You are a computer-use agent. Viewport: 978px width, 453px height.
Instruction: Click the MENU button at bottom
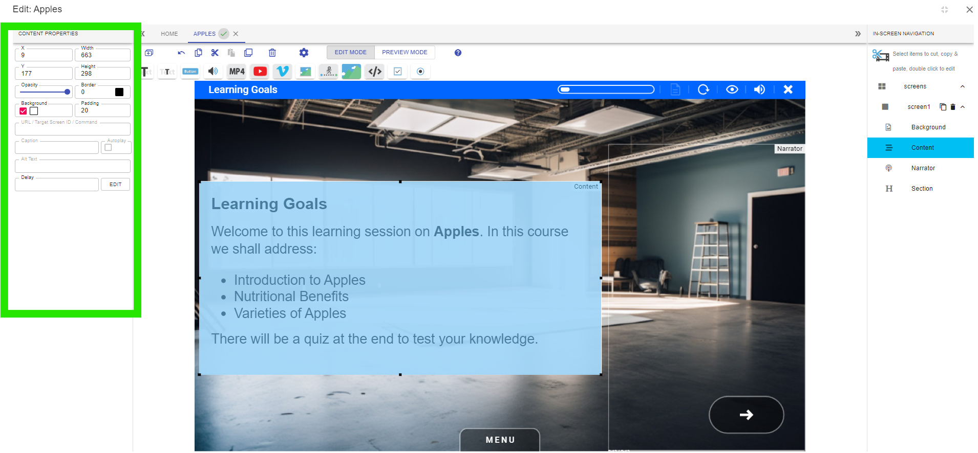pyautogui.click(x=500, y=440)
